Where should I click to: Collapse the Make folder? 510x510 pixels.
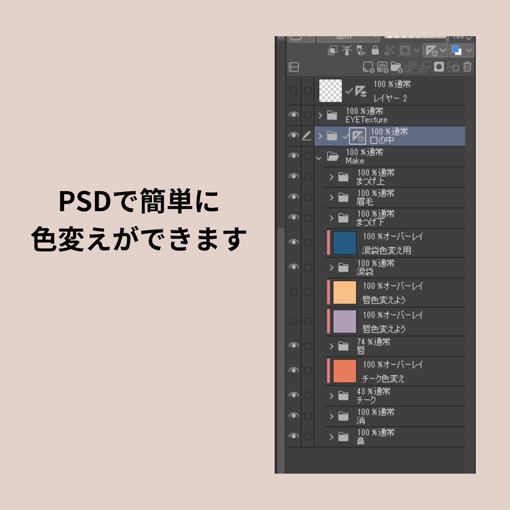(319, 158)
